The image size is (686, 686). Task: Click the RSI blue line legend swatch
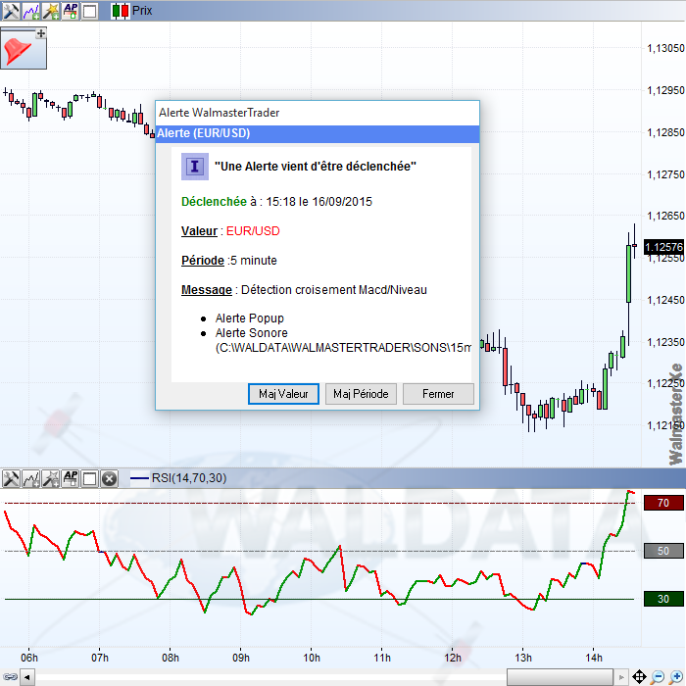[140, 478]
